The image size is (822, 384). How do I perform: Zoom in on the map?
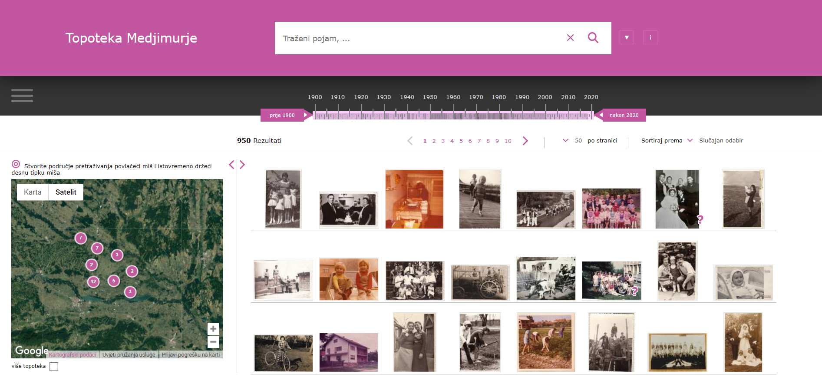[x=213, y=329]
